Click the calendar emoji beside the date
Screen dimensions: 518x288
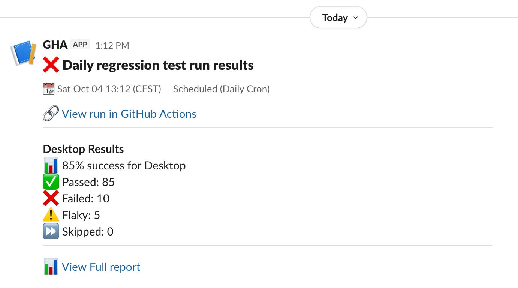point(49,89)
